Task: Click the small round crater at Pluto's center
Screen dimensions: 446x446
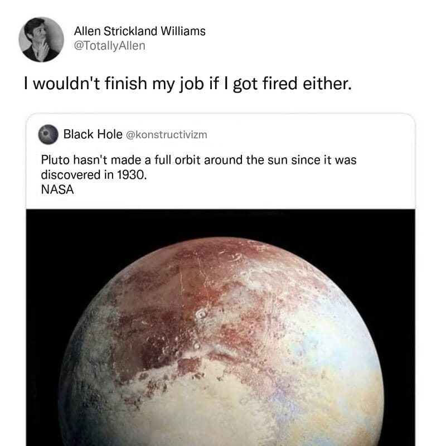Action: click(201, 314)
